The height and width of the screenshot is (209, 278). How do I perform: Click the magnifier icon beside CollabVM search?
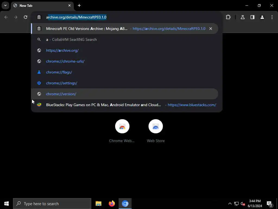[x=39, y=39]
